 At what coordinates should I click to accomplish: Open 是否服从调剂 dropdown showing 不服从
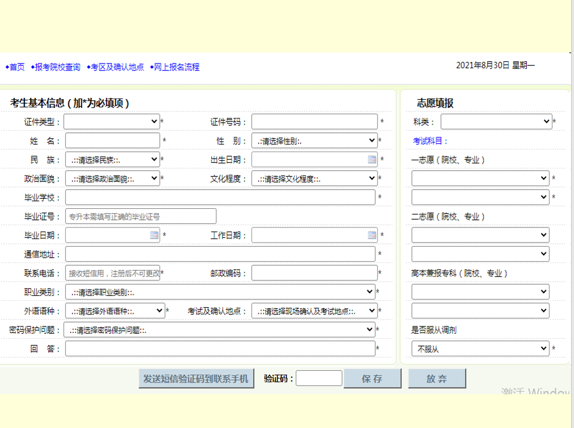[480, 349]
